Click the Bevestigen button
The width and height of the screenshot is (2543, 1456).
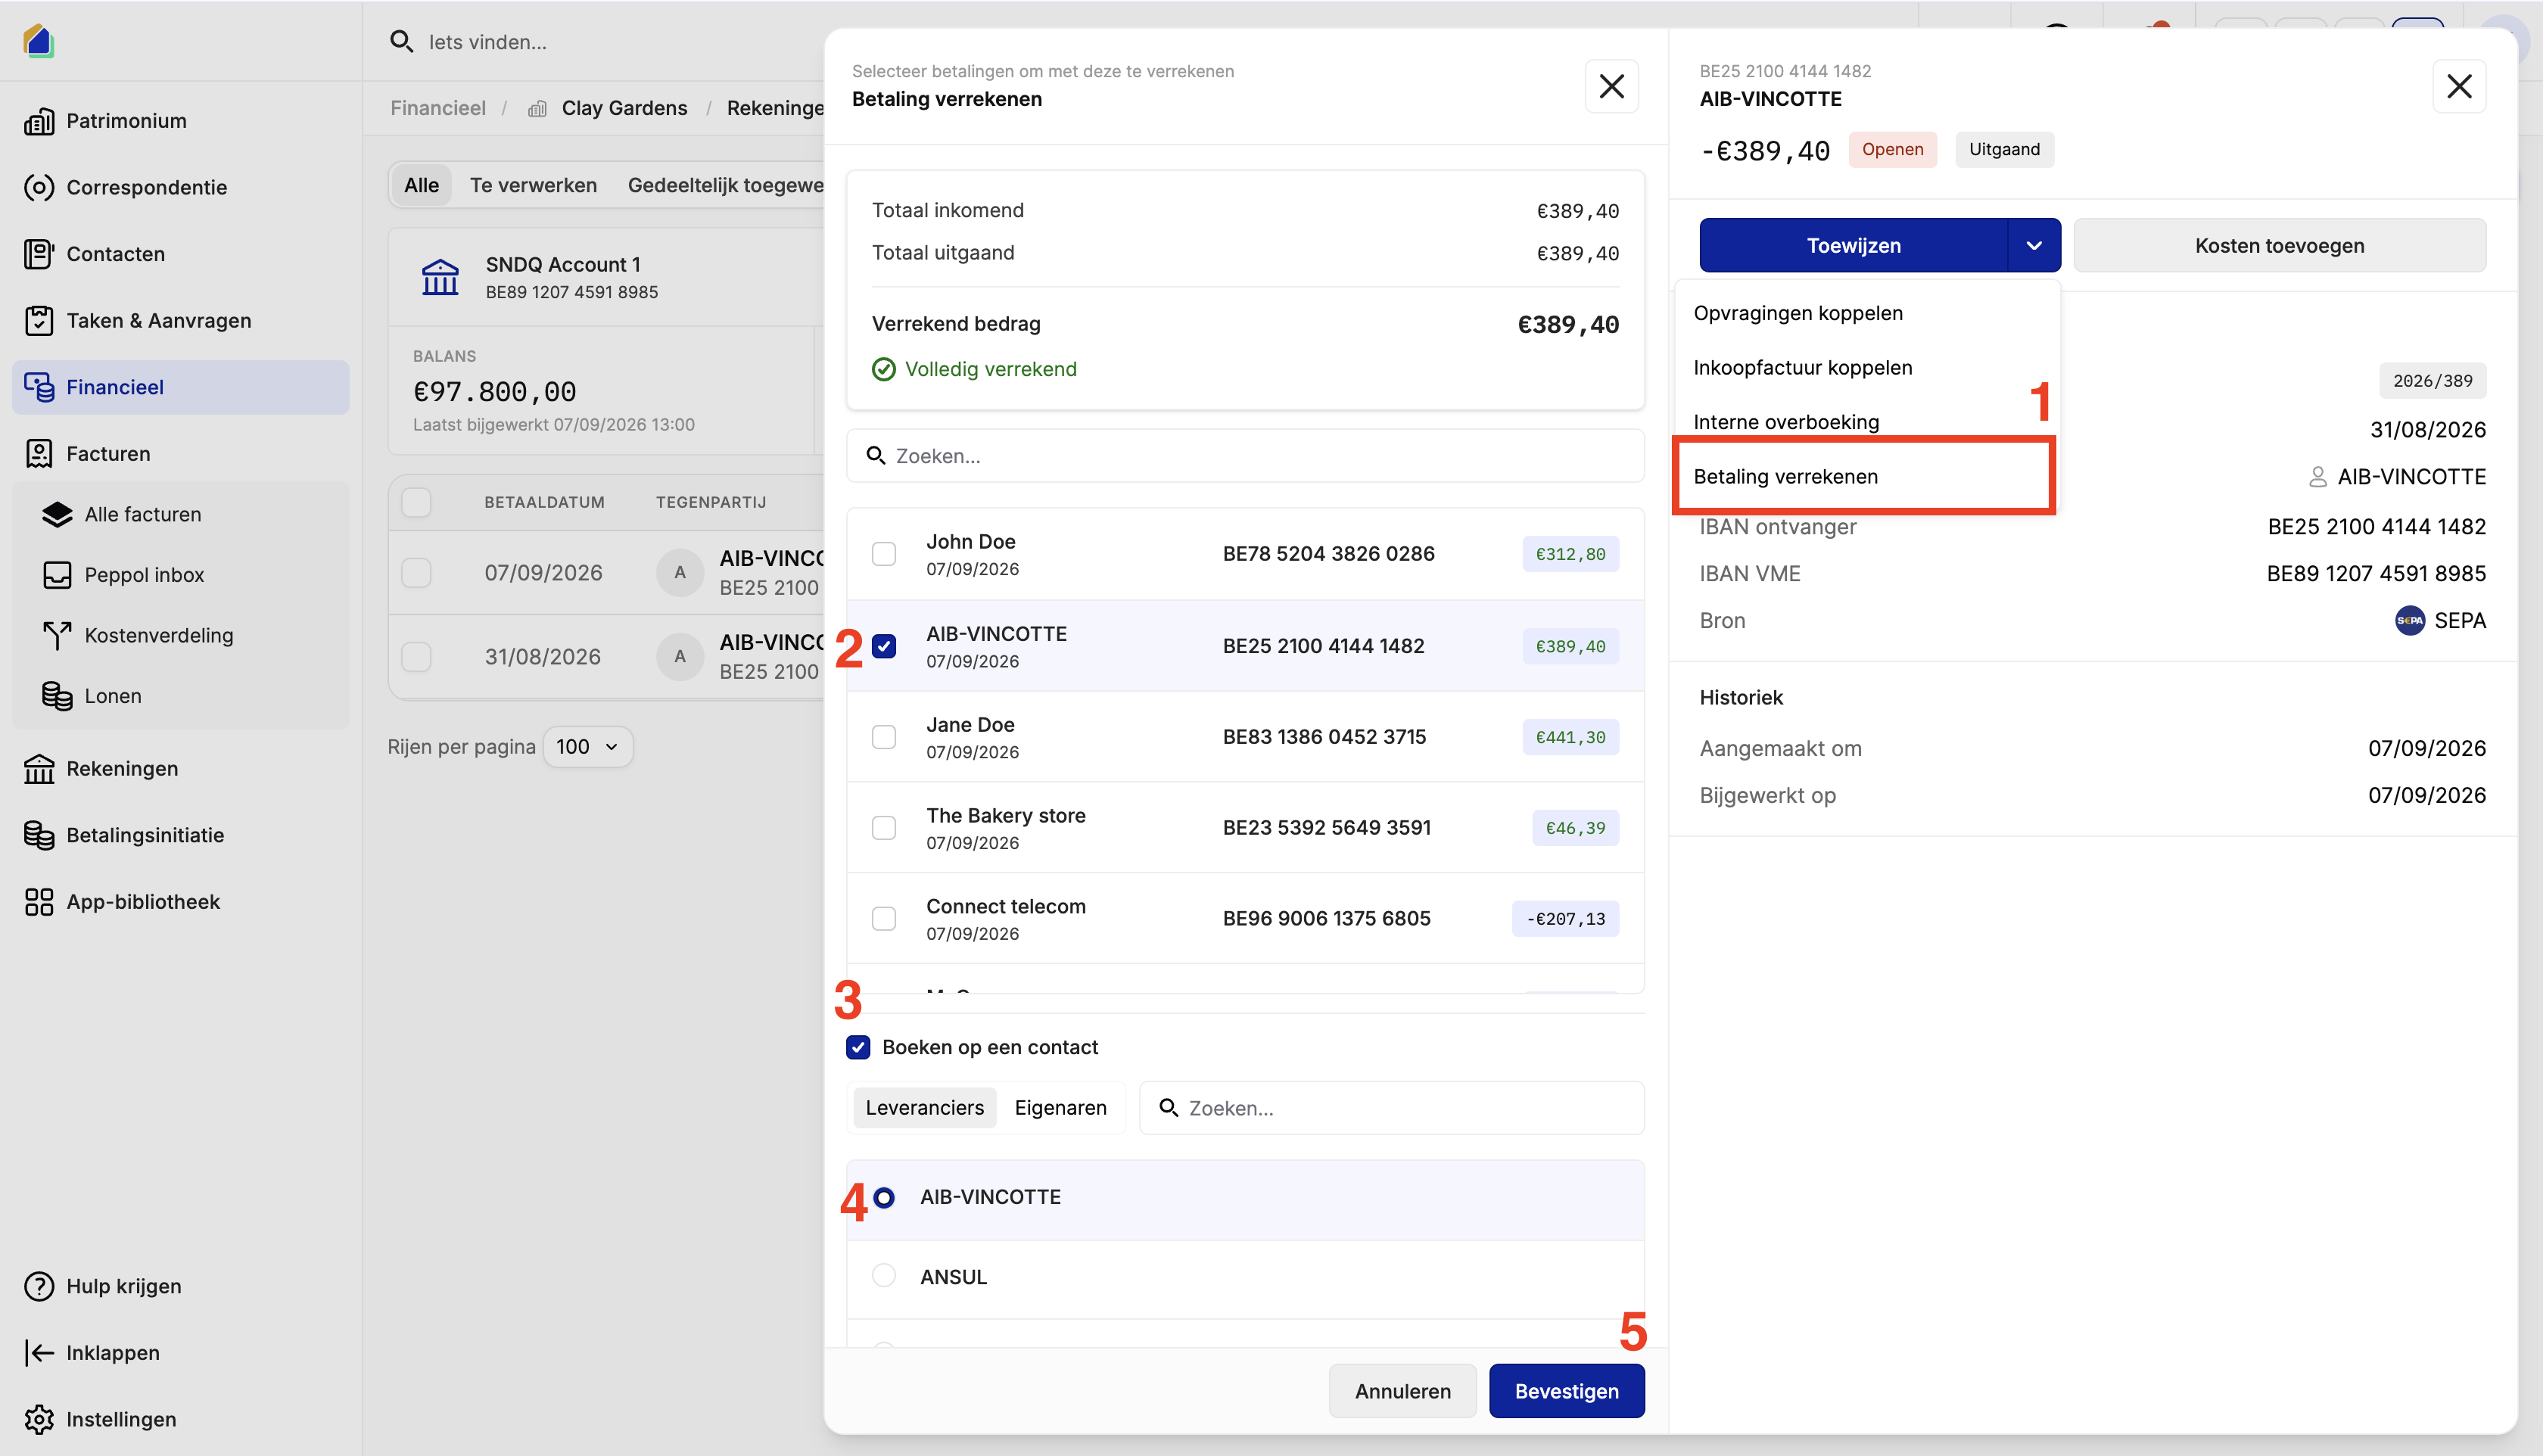pyautogui.click(x=1566, y=1391)
